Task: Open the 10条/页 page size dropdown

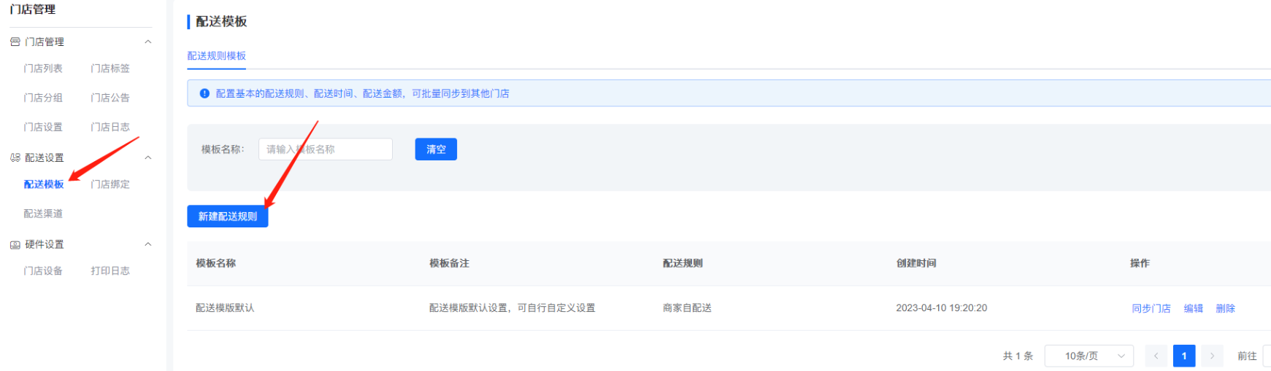Action: pos(1088,356)
